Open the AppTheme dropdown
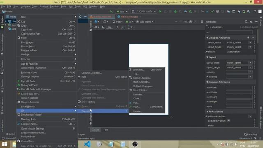The width and height of the screenshot is (263, 148). click(x=145, y=22)
